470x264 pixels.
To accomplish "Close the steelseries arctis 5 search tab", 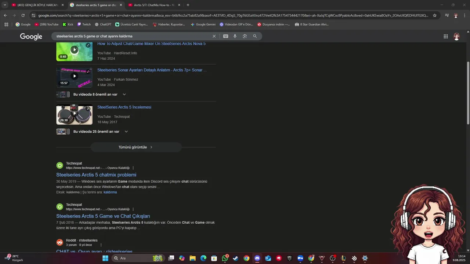I will tap(121, 5).
